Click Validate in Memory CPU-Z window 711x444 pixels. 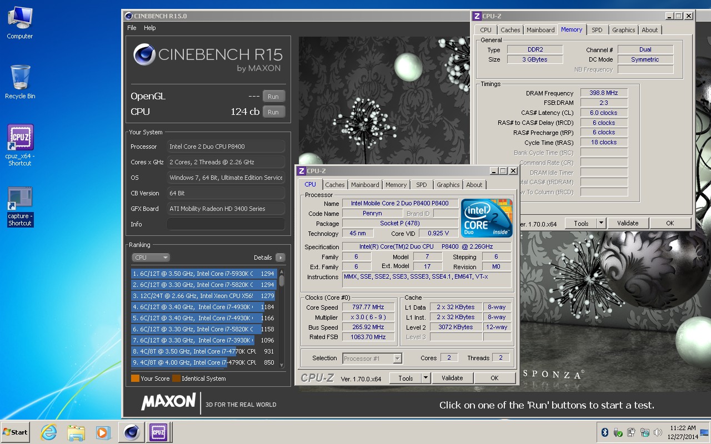click(628, 223)
